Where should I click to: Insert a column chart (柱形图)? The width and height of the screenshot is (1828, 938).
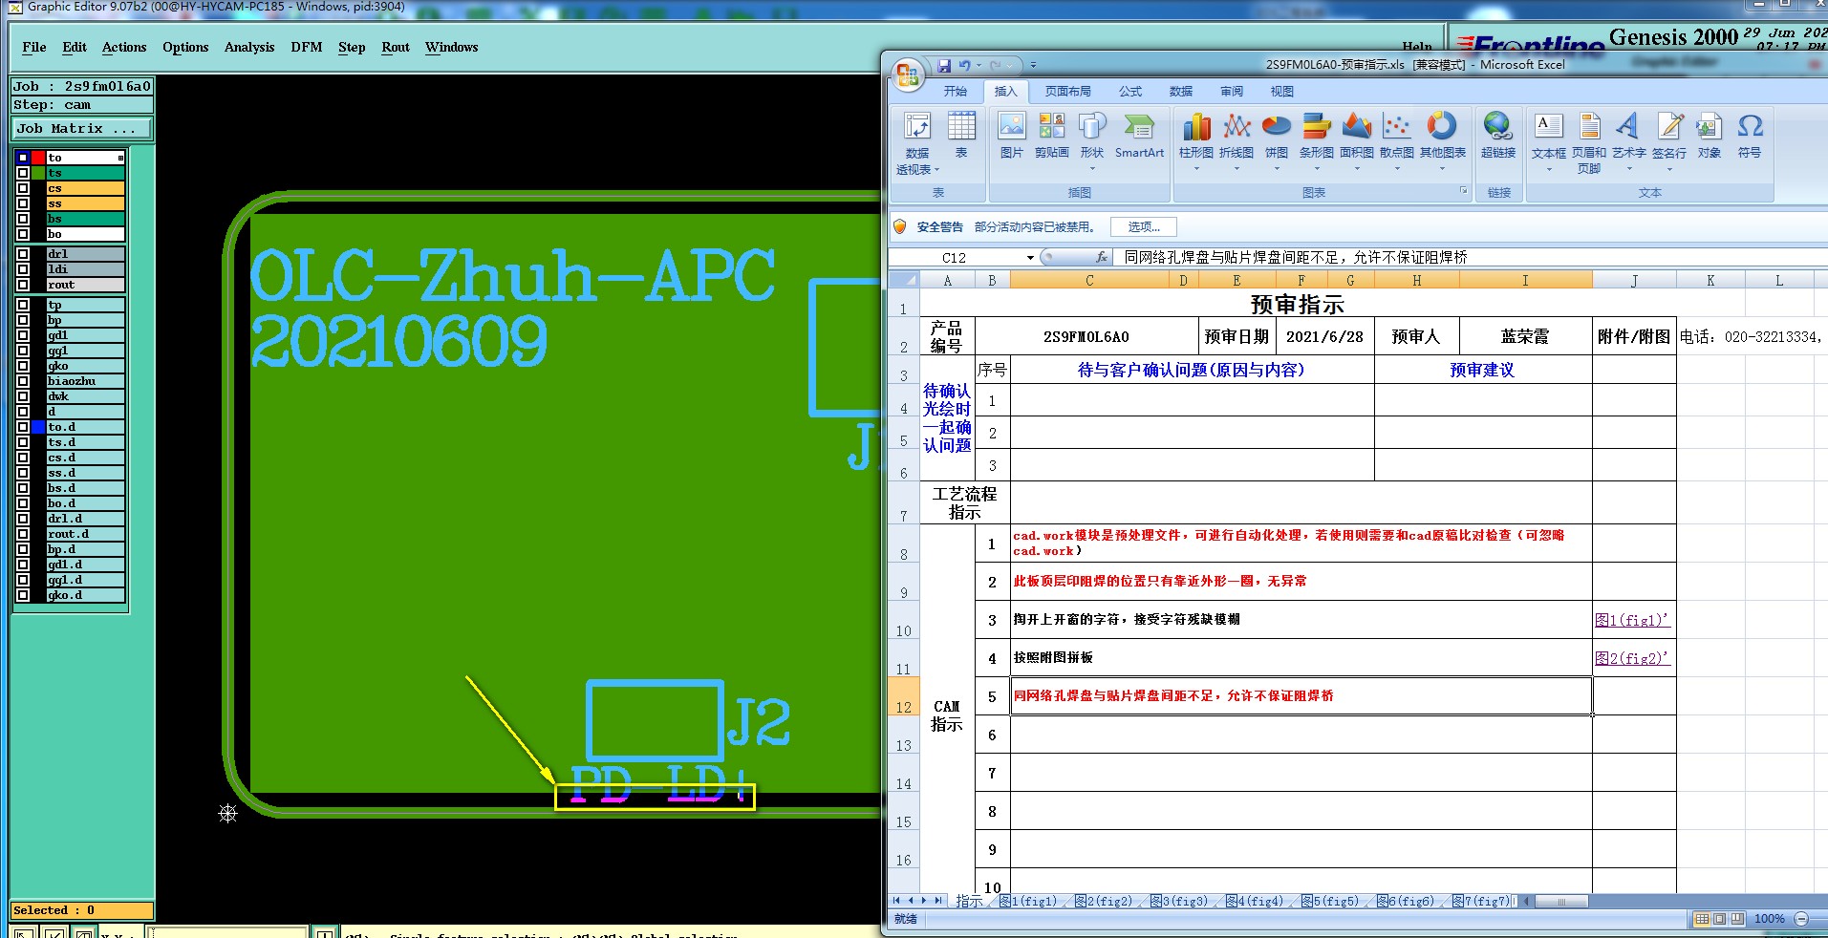coord(1195,141)
